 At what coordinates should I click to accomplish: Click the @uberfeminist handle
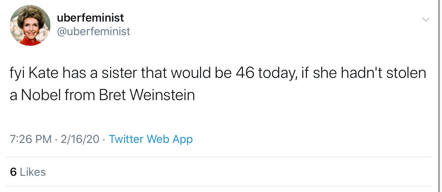click(94, 32)
